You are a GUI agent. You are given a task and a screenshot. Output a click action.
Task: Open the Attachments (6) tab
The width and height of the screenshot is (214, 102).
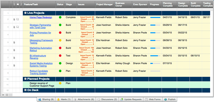[84, 99]
